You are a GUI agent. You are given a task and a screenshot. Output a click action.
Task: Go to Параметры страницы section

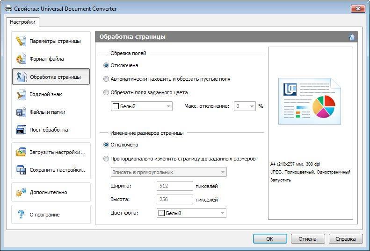coord(51,41)
